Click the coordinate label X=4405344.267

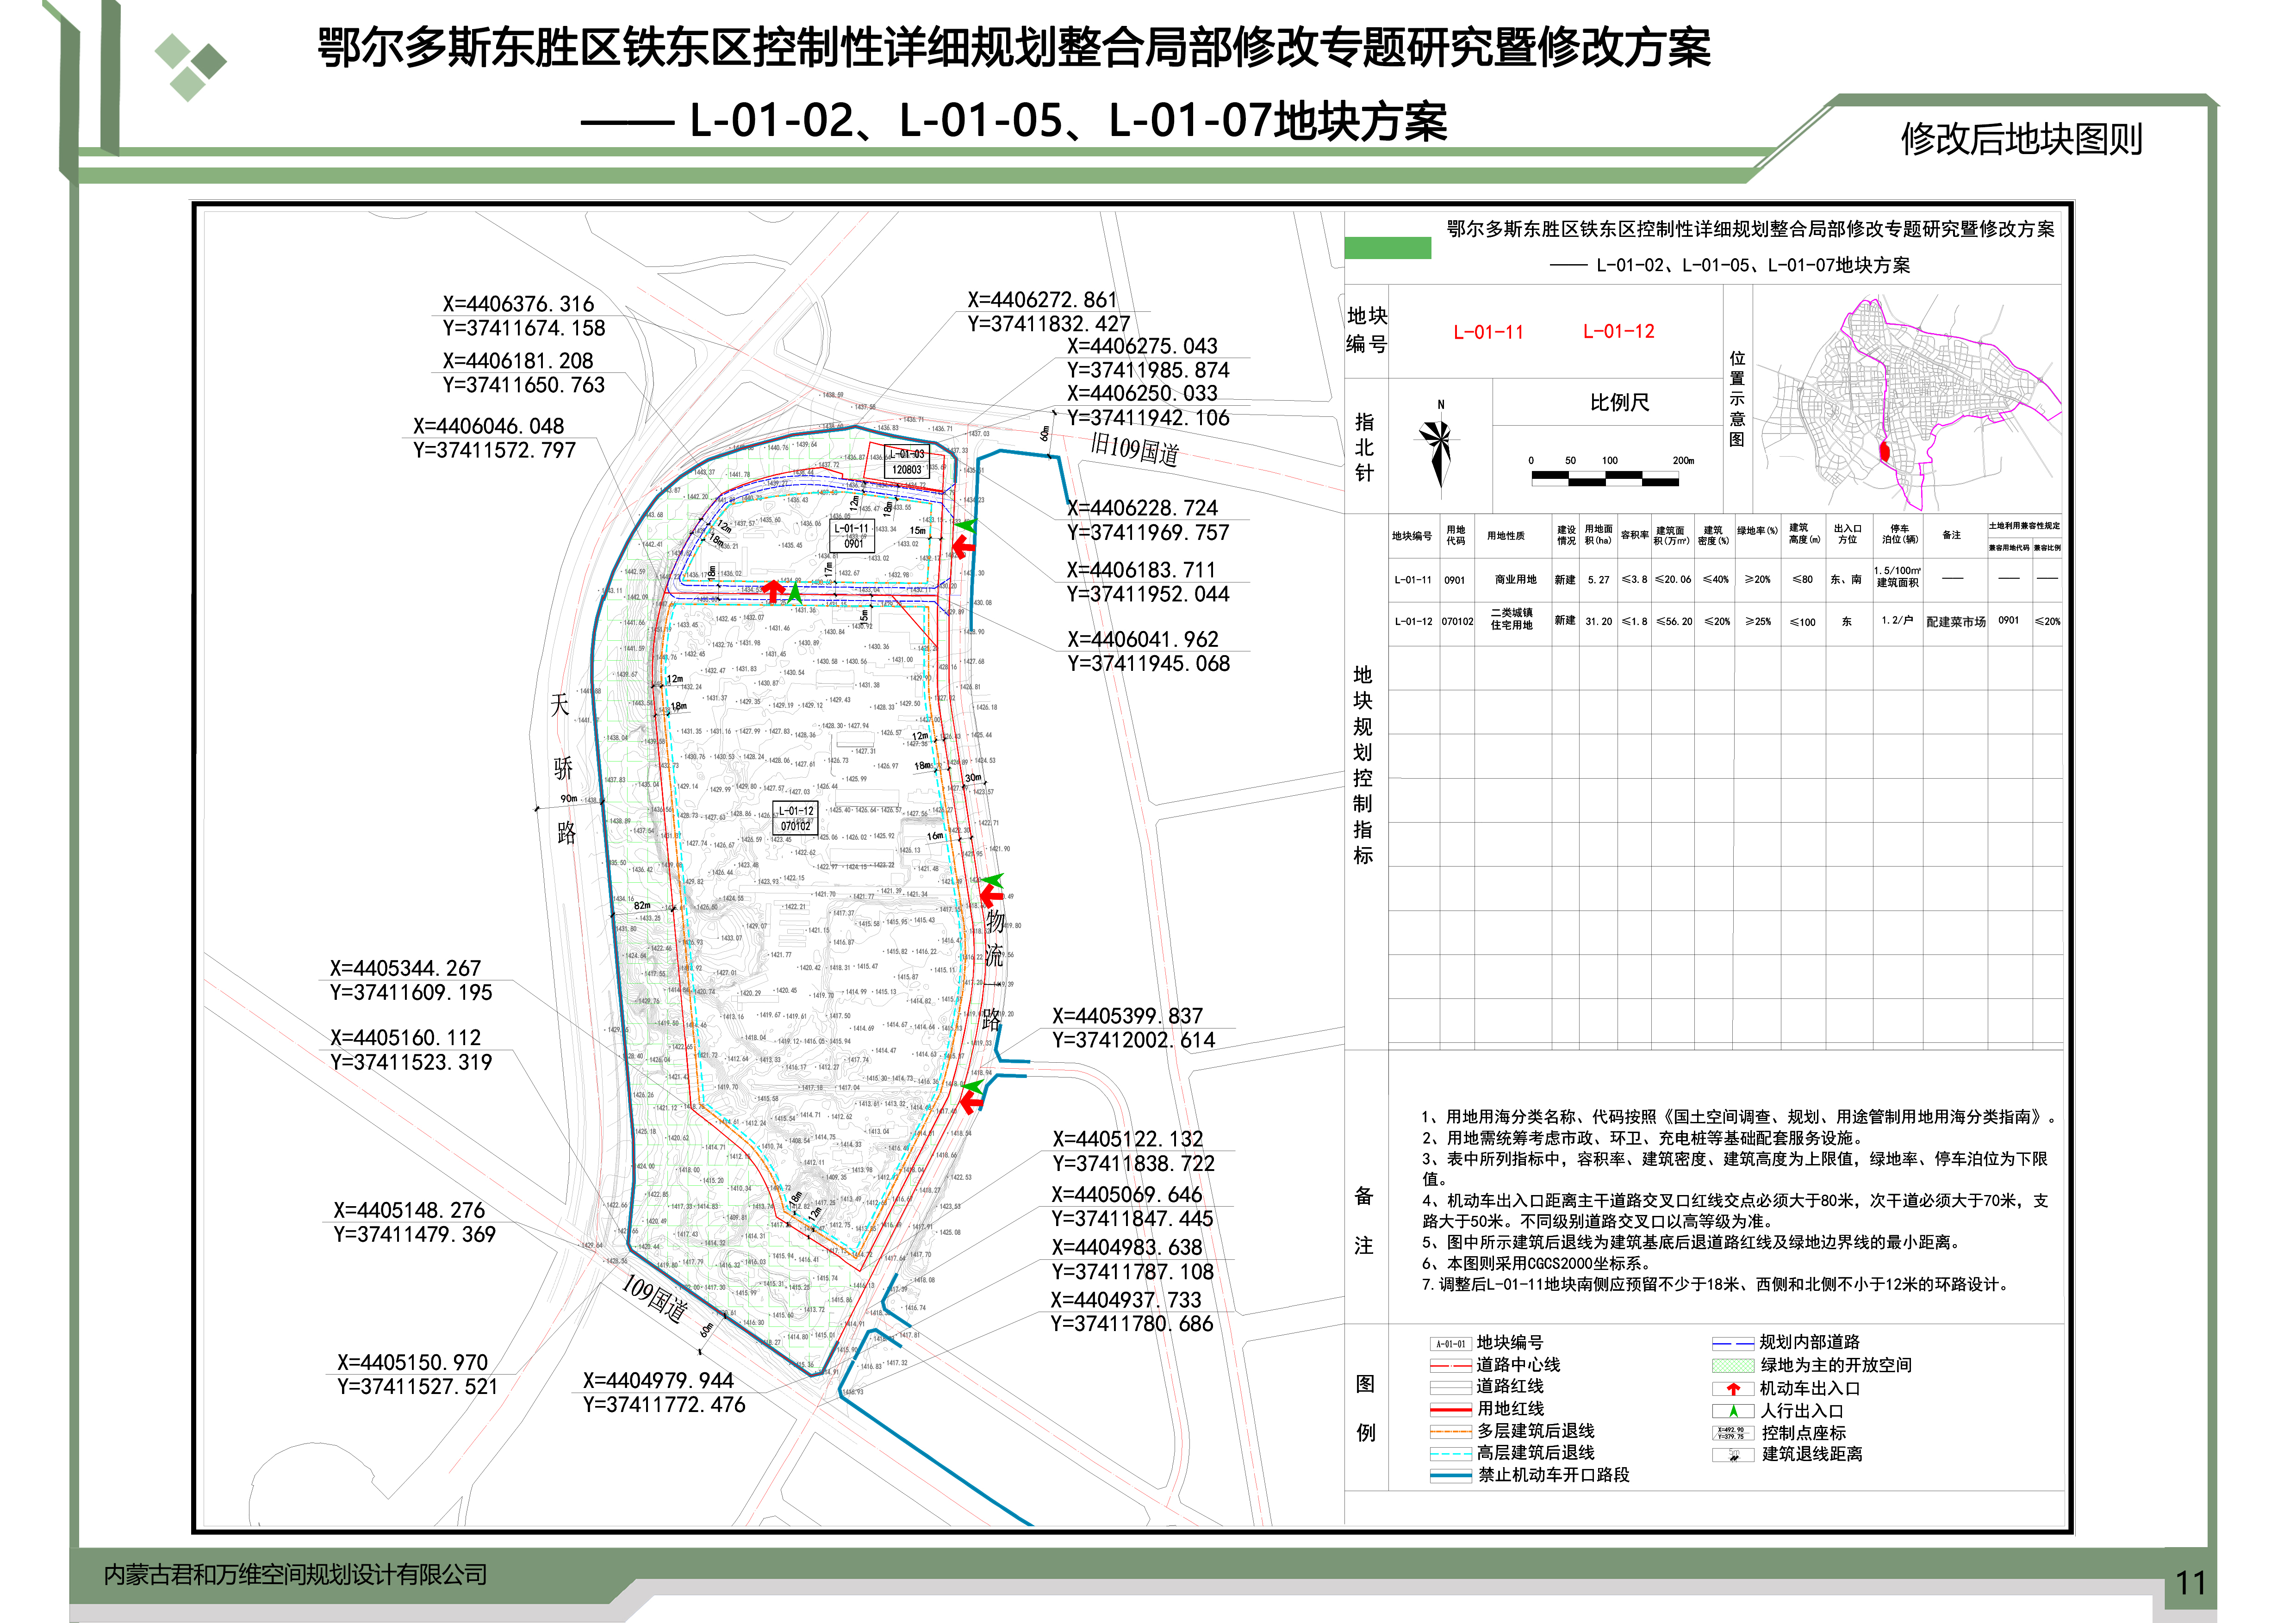[x=406, y=968]
